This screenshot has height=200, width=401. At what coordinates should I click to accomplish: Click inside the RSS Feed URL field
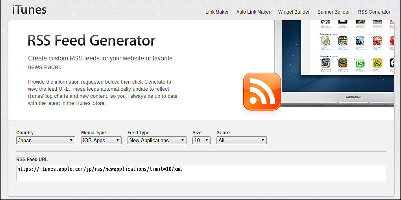[202, 173]
